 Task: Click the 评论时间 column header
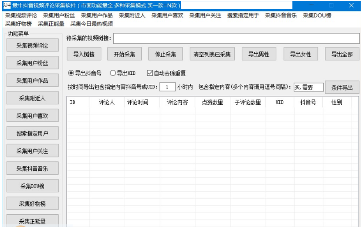pos(142,102)
